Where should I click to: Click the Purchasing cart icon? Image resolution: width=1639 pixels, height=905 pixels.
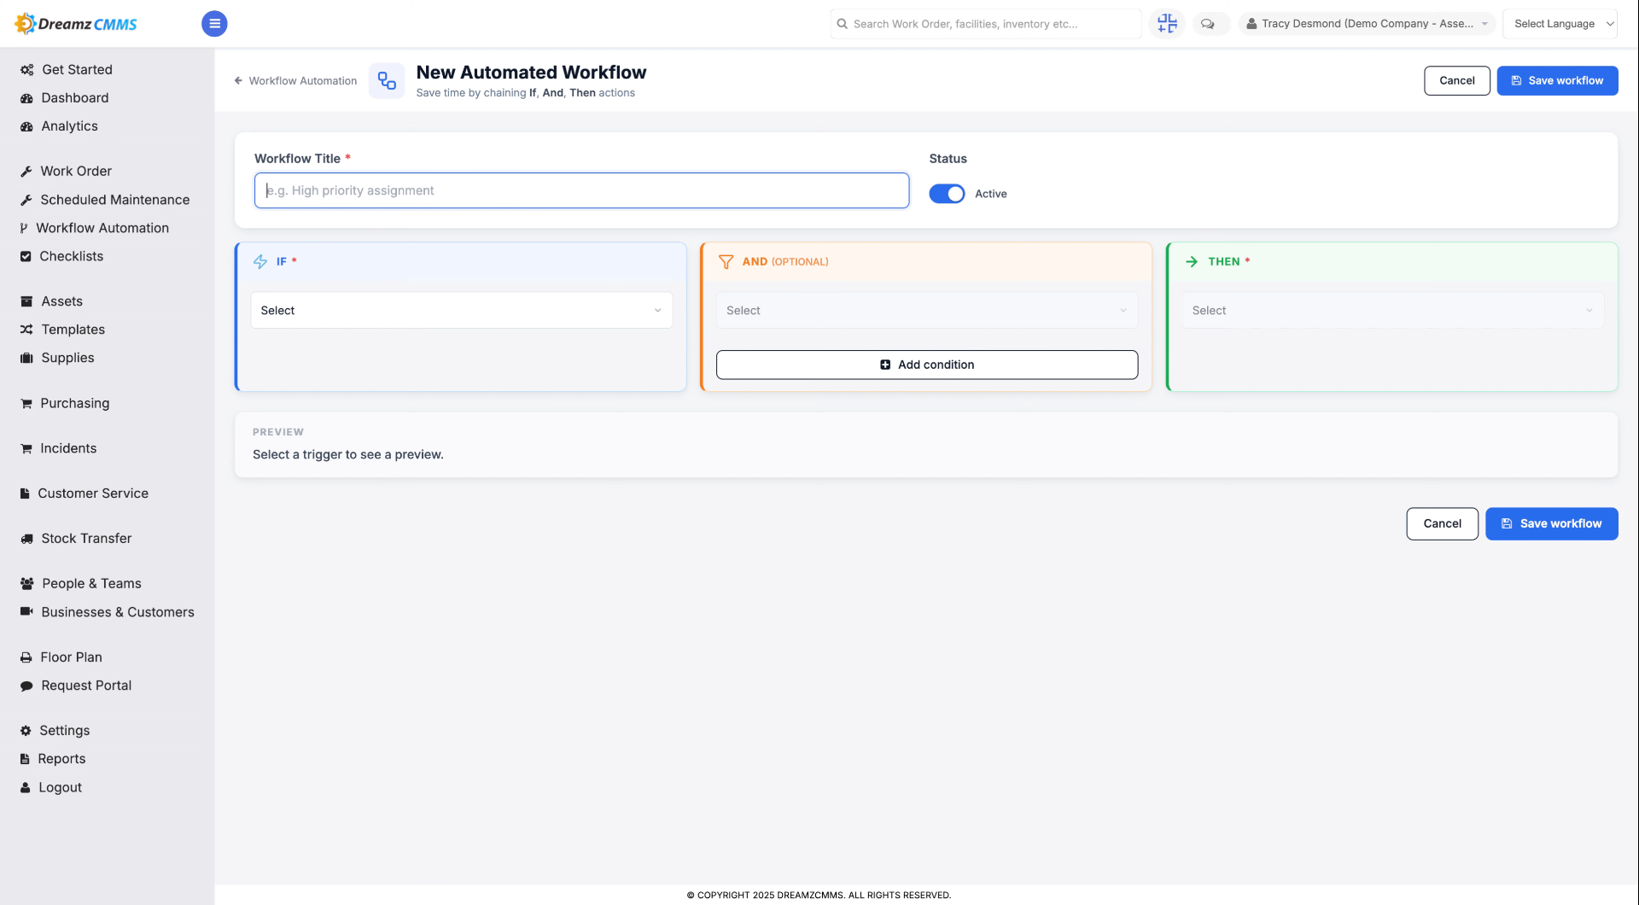click(x=26, y=404)
